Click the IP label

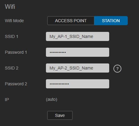click(7, 100)
